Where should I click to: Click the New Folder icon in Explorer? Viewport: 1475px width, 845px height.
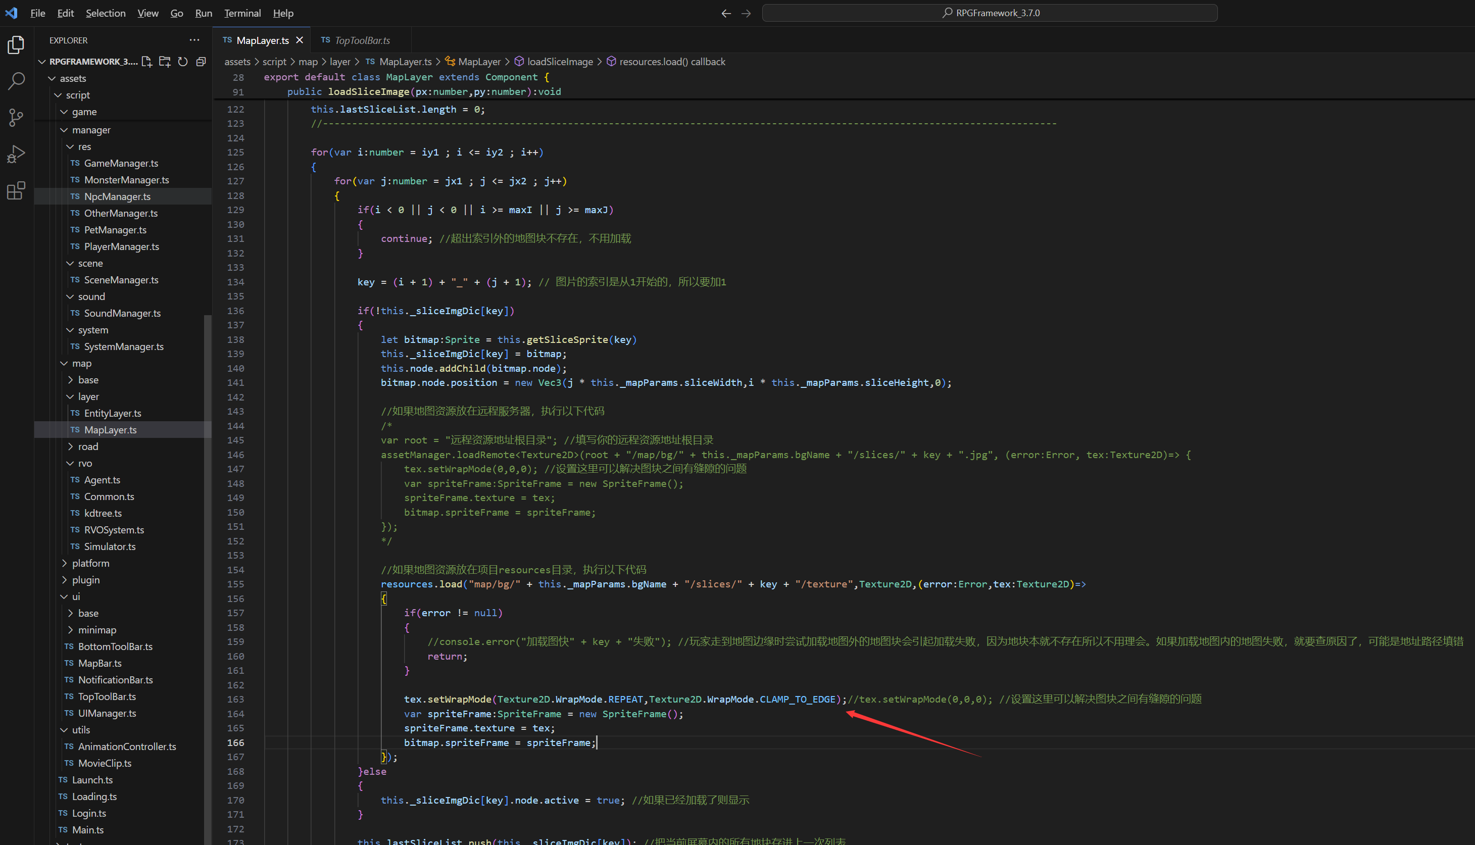click(165, 62)
